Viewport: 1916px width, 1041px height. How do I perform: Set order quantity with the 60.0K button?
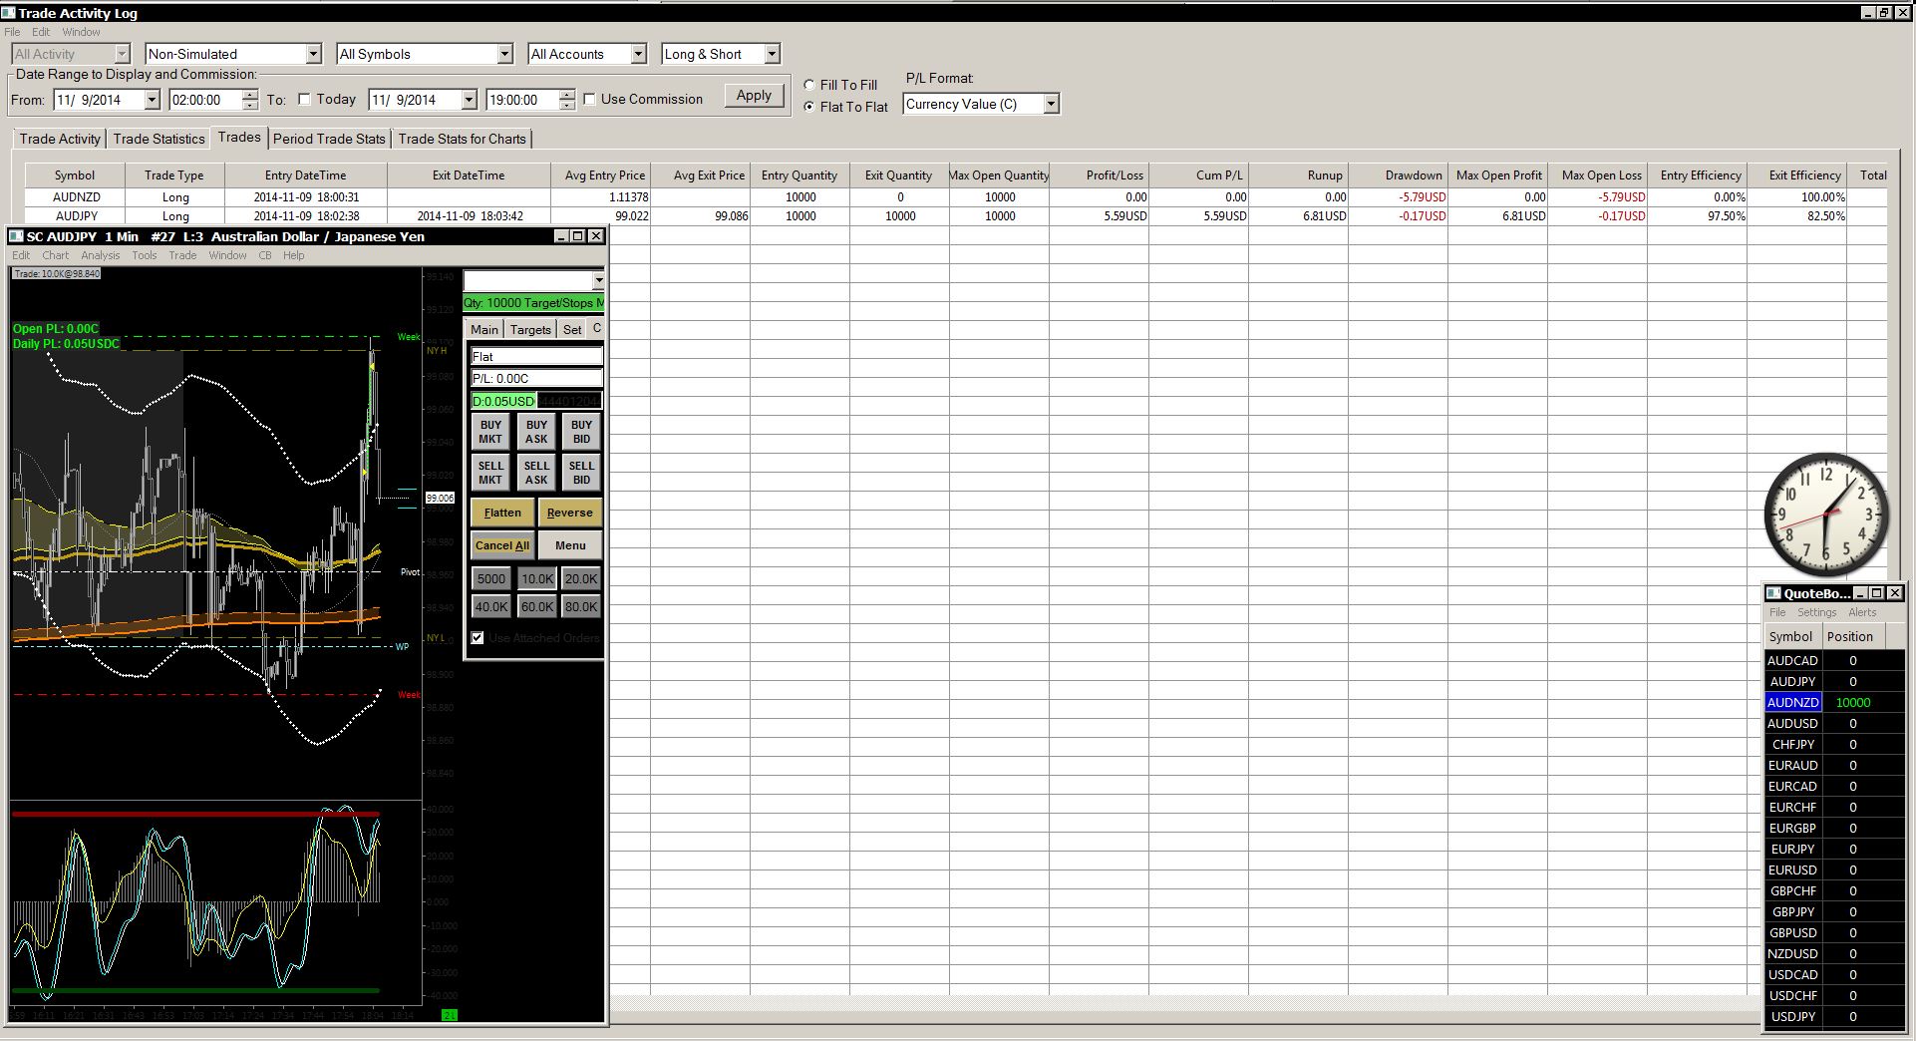537,606
